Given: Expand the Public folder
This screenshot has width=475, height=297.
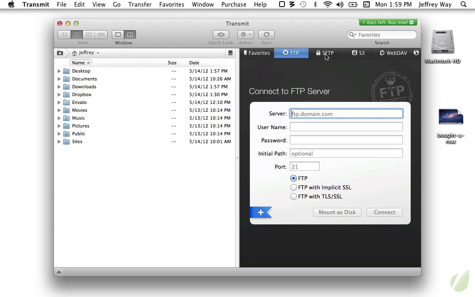Looking at the screenshot, I should (x=59, y=134).
